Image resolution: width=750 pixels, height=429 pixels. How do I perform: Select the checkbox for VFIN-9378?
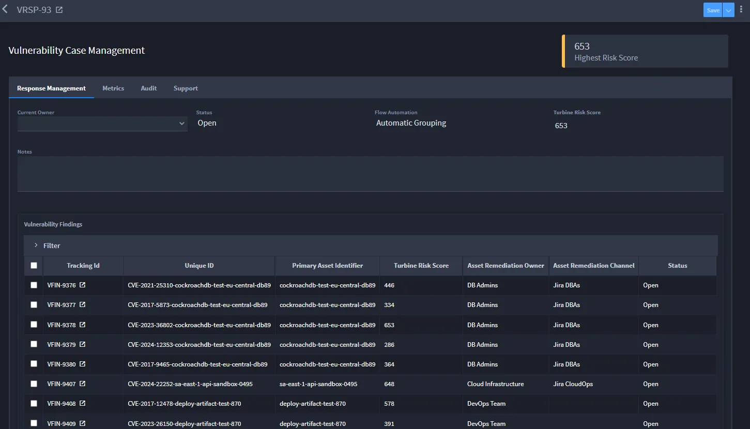coord(34,325)
